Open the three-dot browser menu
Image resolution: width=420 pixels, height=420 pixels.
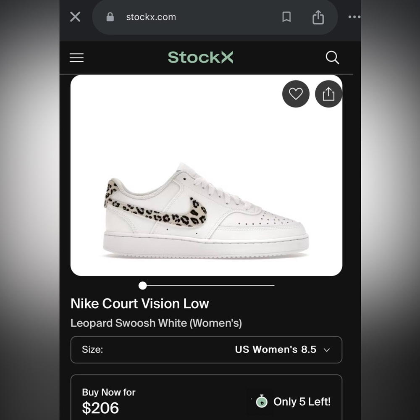click(x=354, y=17)
